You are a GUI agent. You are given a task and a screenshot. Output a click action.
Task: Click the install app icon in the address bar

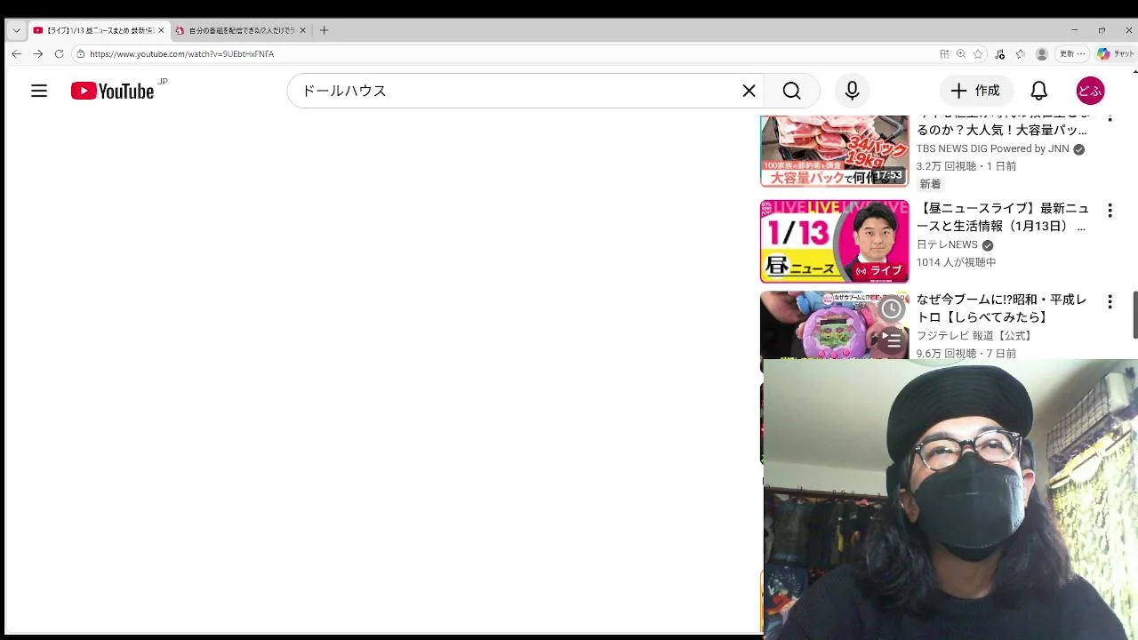[944, 54]
